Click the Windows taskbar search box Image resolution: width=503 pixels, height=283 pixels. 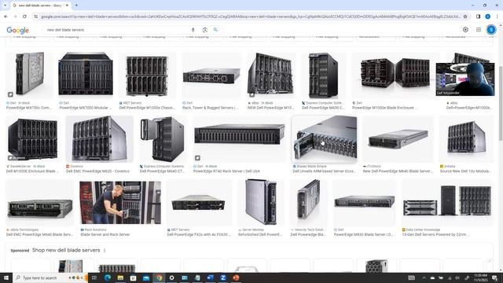point(50,277)
